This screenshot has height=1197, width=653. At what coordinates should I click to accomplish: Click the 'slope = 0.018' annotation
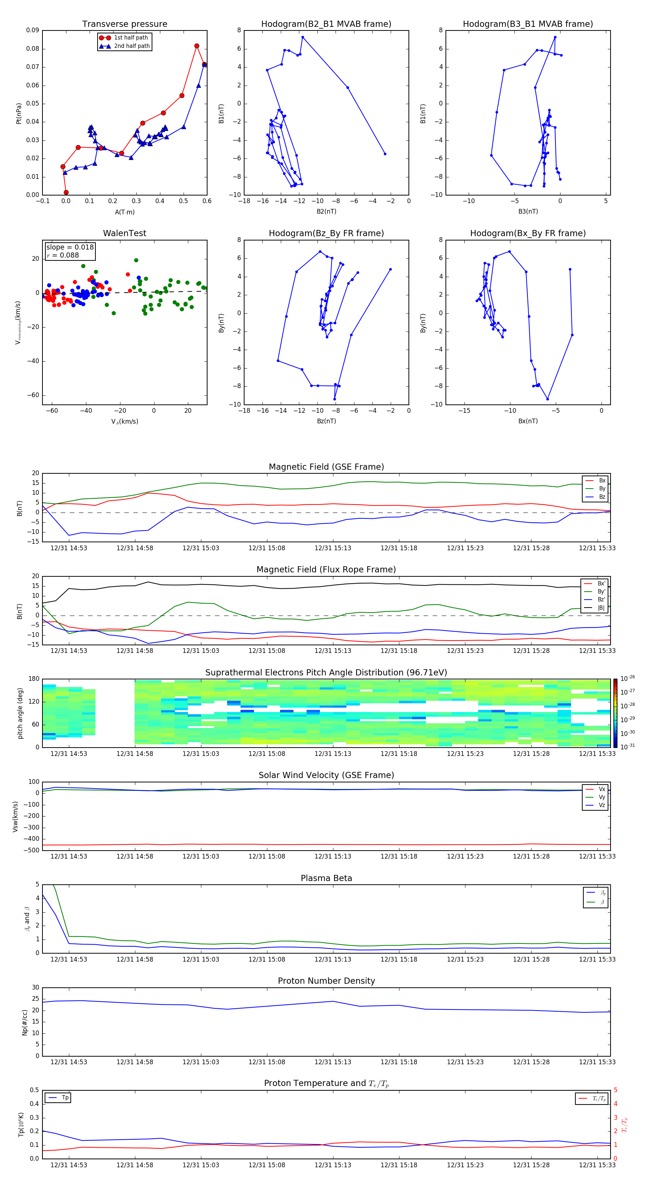tap(70, 247)
